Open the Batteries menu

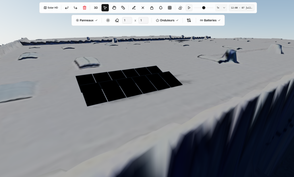pos(210,20)
